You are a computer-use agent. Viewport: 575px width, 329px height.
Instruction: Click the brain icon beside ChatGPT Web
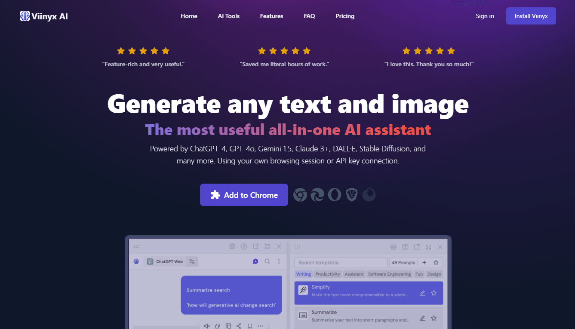[136, 261]
